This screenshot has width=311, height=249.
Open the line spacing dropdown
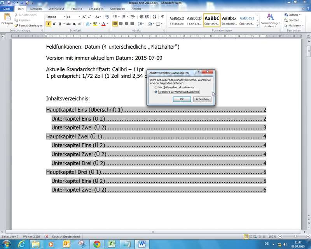[x=141, y=24]
